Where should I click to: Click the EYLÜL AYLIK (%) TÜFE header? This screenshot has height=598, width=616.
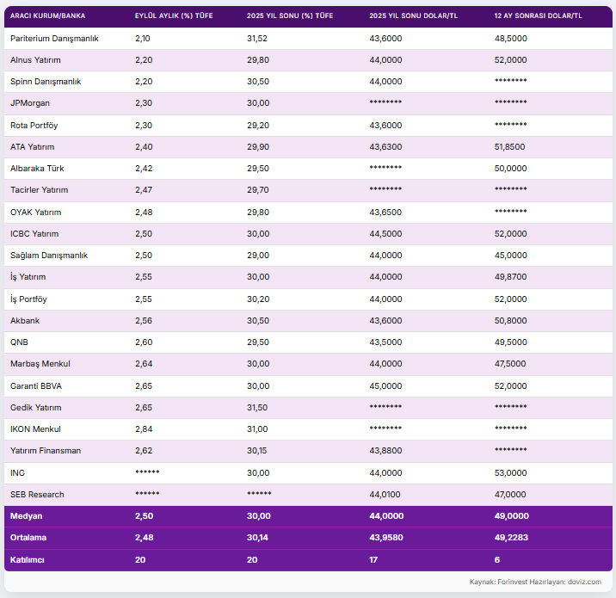click(174, 16)
